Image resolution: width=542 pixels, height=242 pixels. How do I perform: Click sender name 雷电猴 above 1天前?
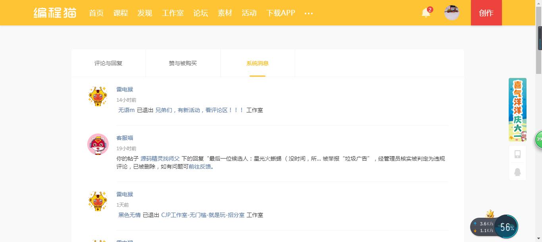click(125, 194)
